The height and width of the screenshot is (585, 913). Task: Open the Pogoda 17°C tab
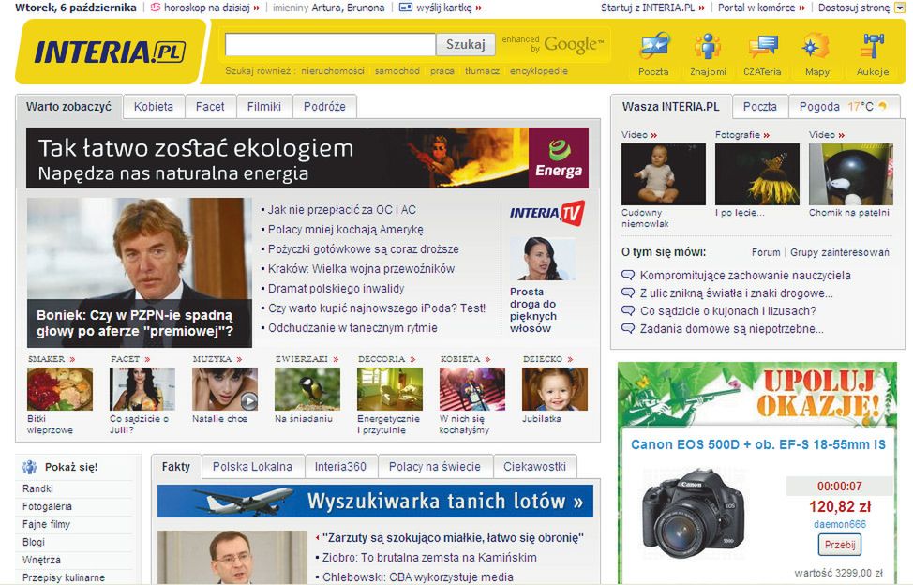pyautogui.click(x=842, y=106)
